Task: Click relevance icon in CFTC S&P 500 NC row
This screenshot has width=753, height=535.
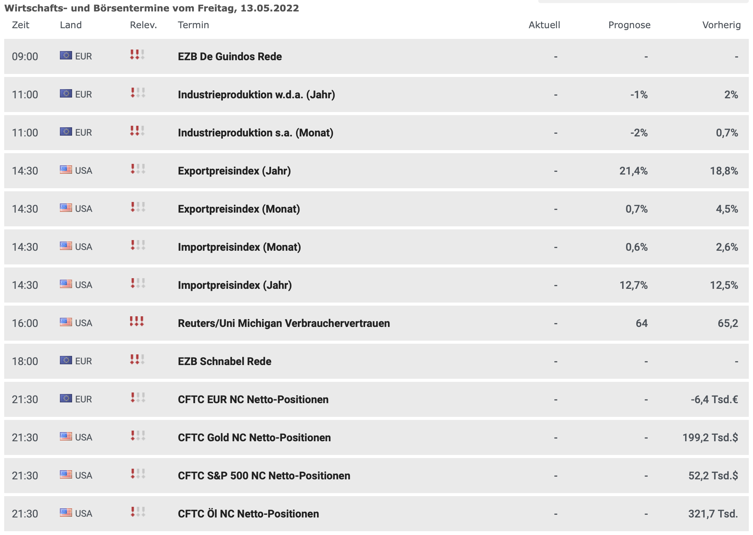Action: pos(137,474)
